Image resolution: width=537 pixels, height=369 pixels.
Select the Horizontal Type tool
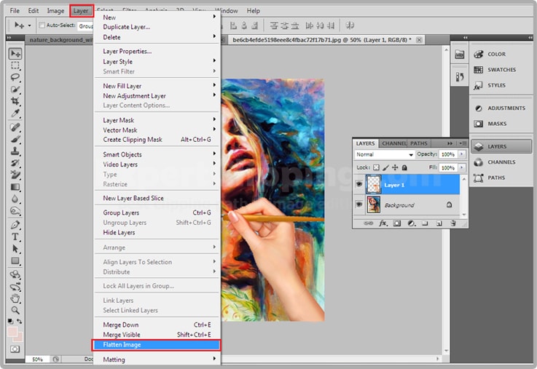point(15,237)
